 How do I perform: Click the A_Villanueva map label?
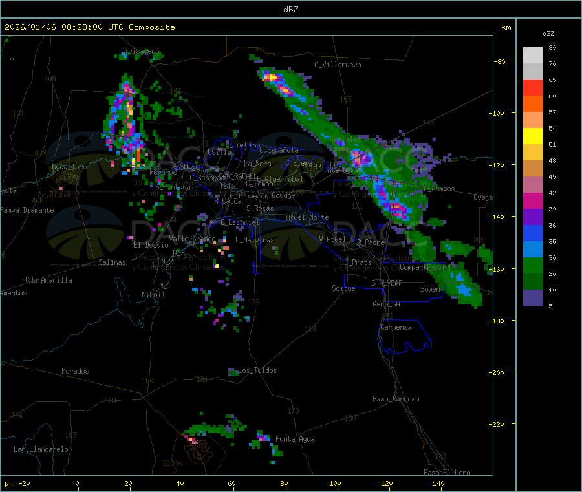tap(338, 65)
